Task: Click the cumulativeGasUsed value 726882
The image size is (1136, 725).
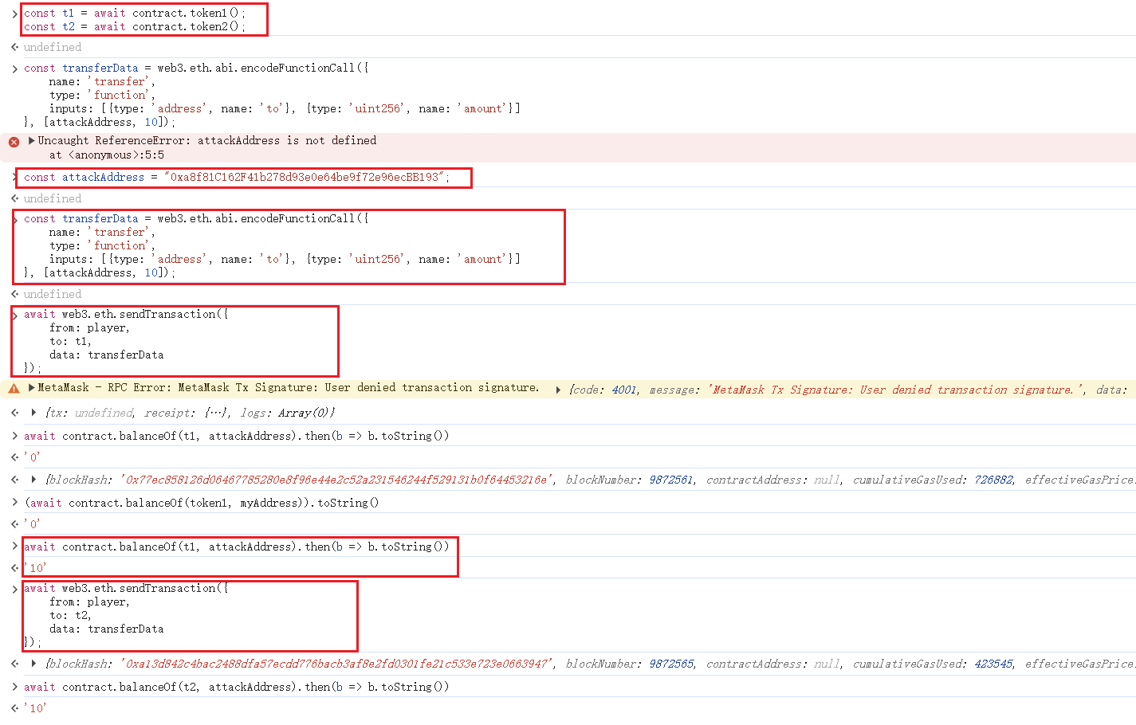Action: (x=993, y=480)
